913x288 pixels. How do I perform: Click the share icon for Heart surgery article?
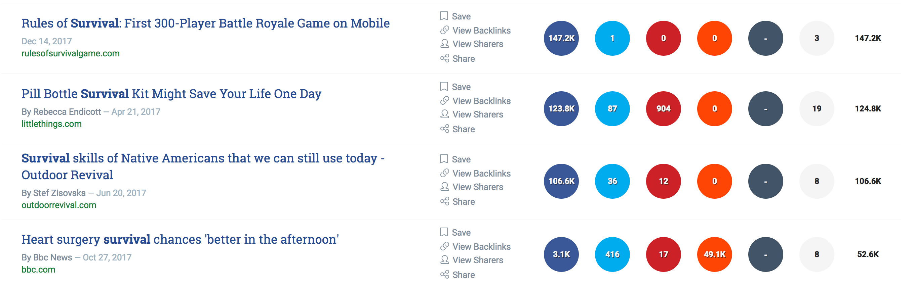tap(444, 274)
